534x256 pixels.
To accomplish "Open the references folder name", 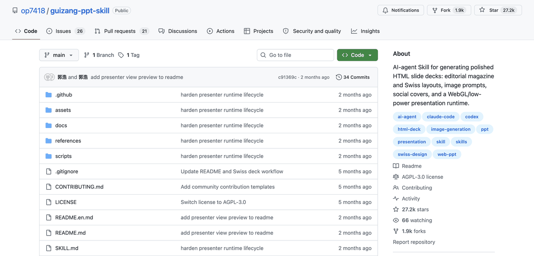I will tap(68, 141).
